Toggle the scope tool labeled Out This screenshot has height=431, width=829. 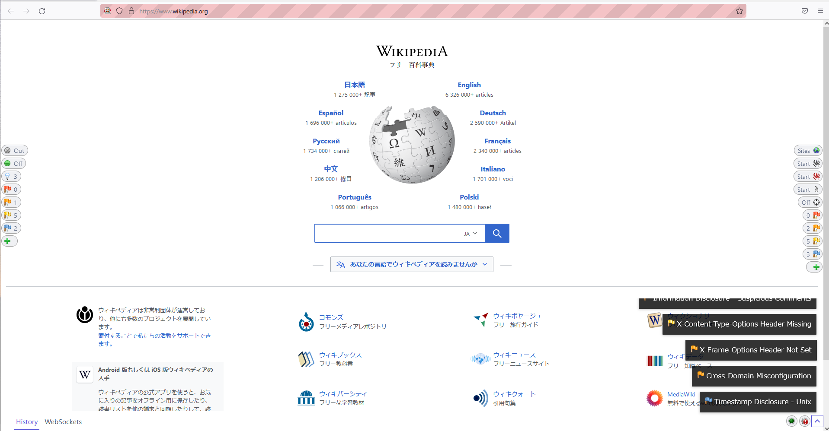[15, 151]
